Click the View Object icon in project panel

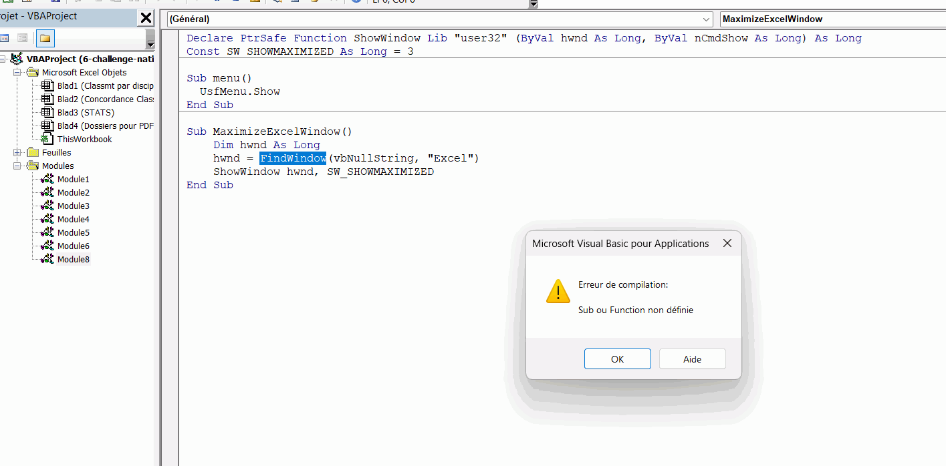click(x=23, y=38)
